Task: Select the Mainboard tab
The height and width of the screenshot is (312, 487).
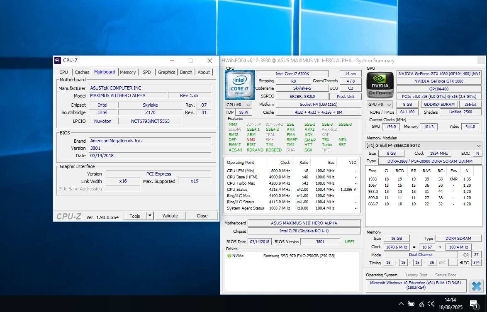Action: click(x=105, y=72)
